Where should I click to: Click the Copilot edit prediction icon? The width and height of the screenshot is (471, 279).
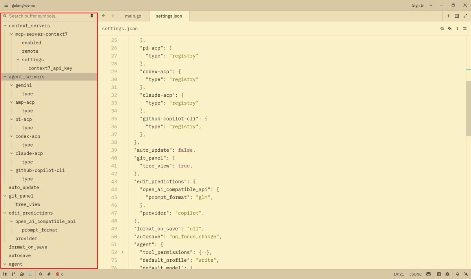(x=429, y=274)
